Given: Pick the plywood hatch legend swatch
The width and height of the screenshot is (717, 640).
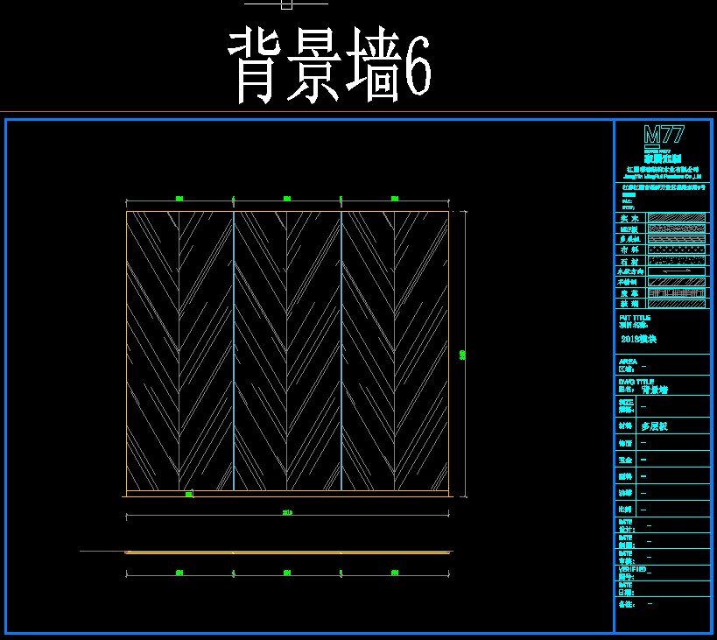Looking at the screenshot, I should [x=677, y=239].
